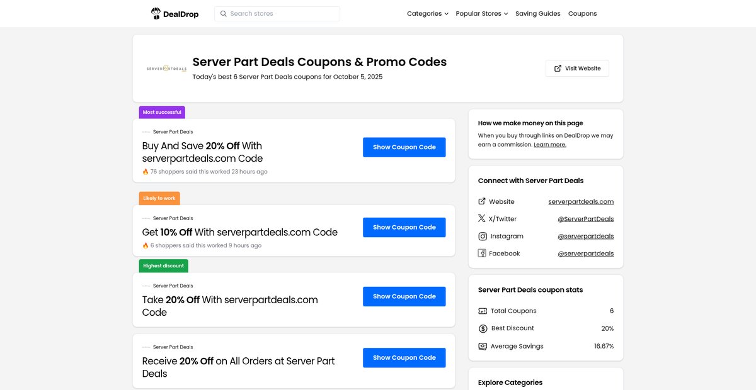This screenshot has height=390, width=756.
Task: Click the 'Explore Categories' heading
Action: click(x=510, y=382)
